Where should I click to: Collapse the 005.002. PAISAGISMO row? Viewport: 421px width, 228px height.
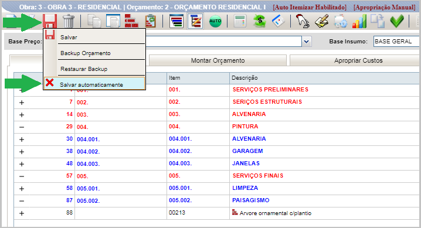tap(22, 201)
